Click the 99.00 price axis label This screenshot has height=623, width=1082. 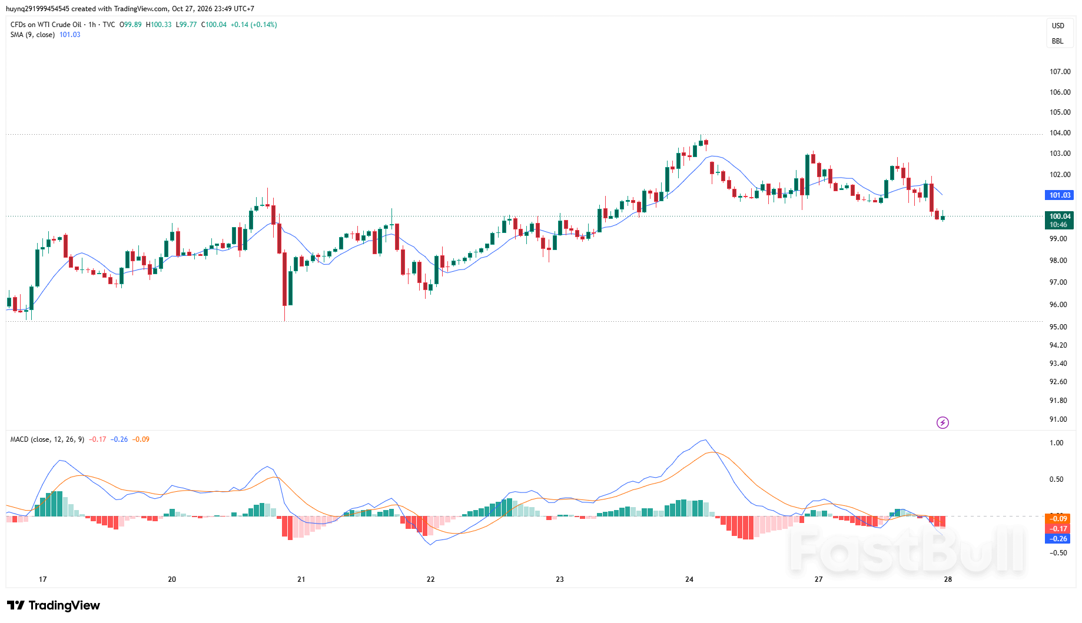tap(1058, 239)
